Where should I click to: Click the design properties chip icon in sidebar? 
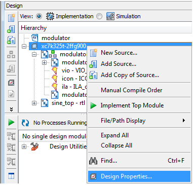click(x=11, y=83)
